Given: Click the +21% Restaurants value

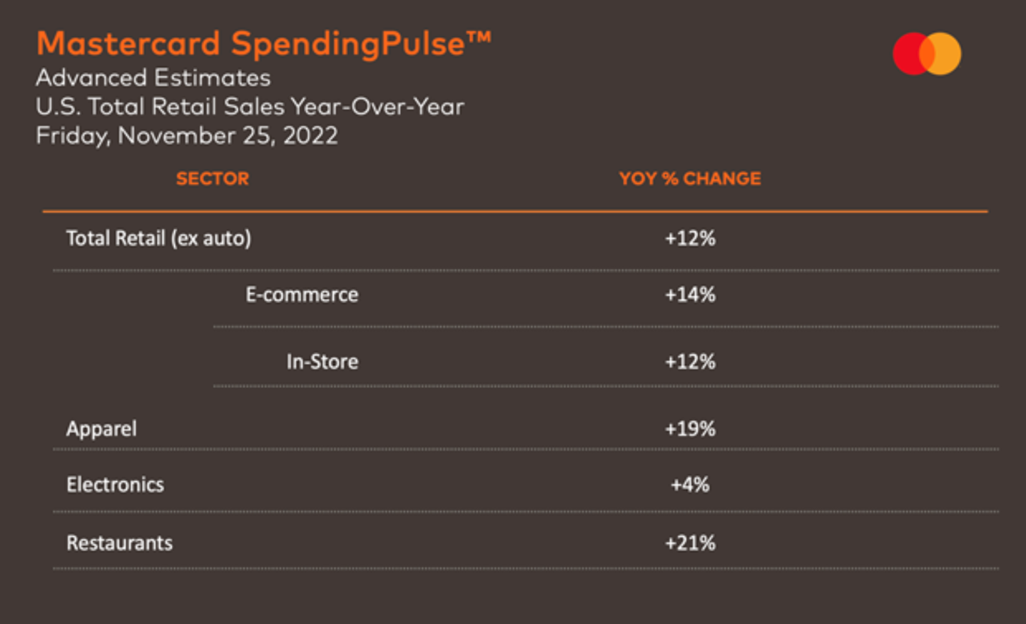Looking at the screenshot, I should click(690, 543).
